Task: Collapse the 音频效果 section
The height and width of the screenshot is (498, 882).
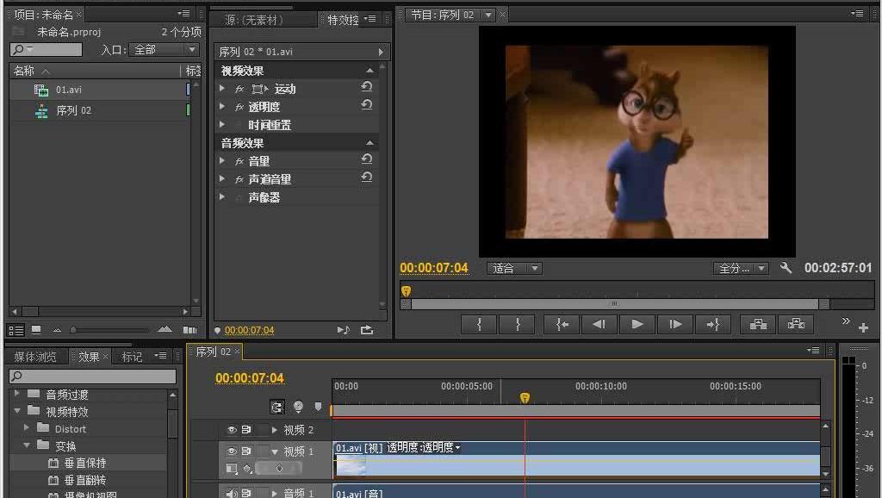Action: (x=370, y=143)
